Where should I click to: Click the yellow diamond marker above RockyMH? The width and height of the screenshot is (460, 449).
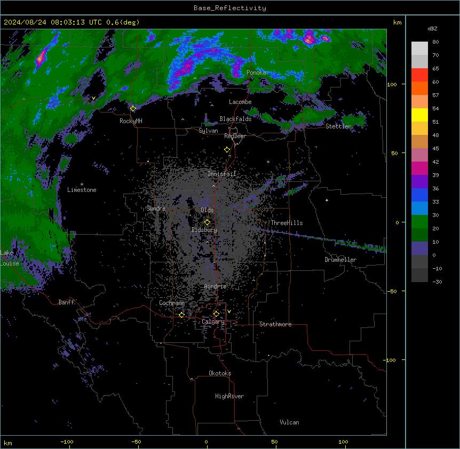pyautogui.click(x=133, y=108)
